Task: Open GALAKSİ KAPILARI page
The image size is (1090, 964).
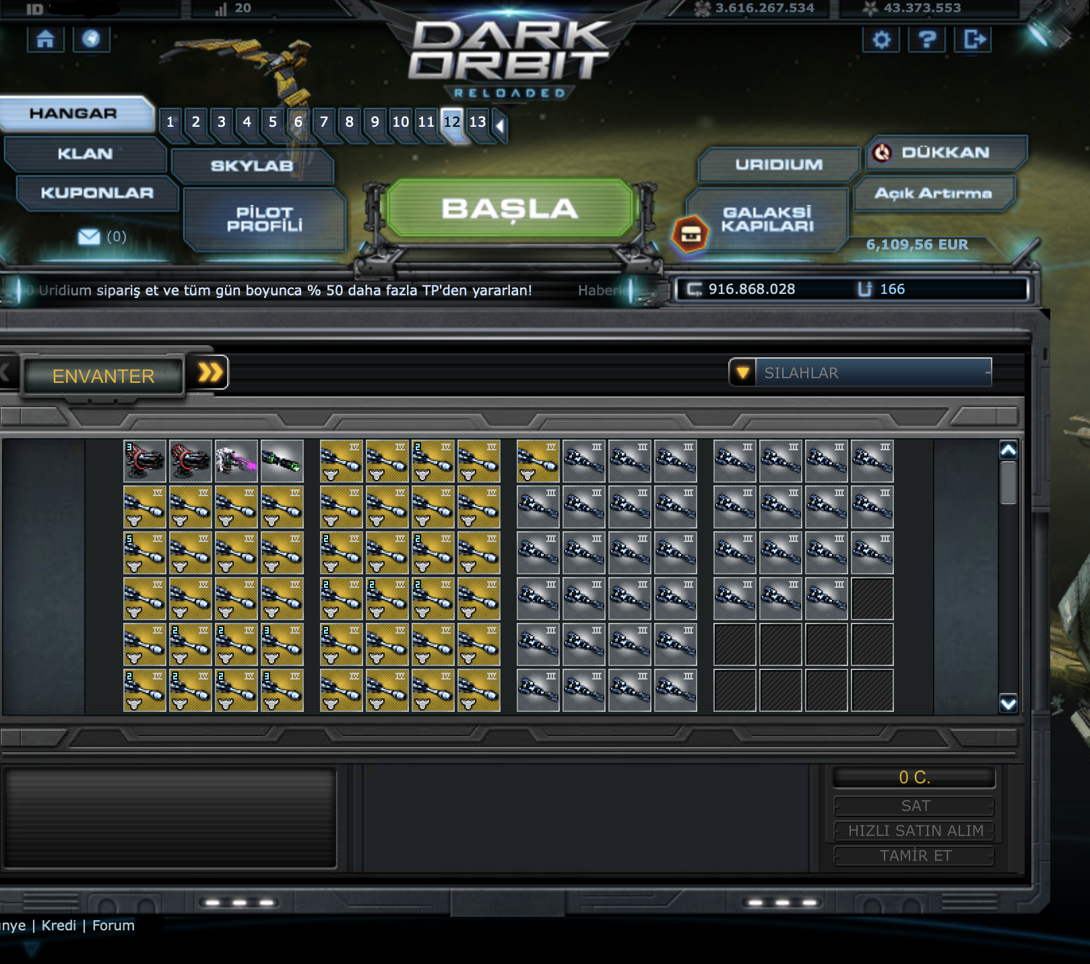Action: (x=767, y=219)
